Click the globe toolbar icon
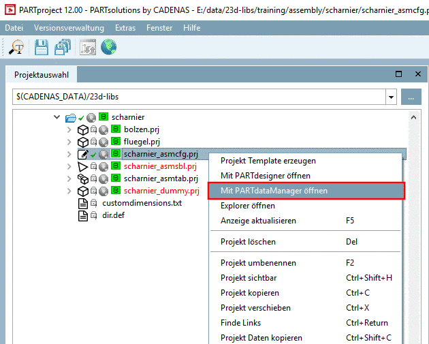The height and width of the screenshot is (344, 429). (109, 48)
